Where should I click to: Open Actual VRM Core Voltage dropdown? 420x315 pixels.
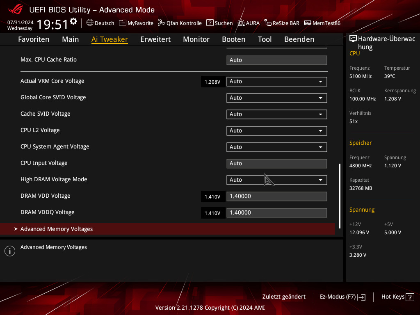(276, 82)
